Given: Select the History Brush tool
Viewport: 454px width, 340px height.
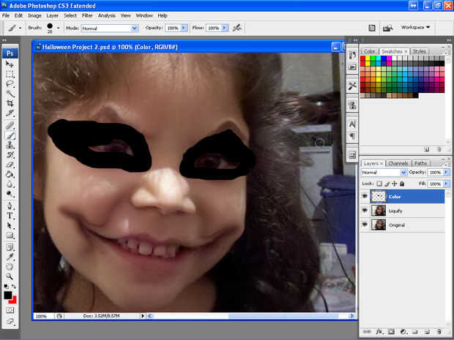Looking at the screenshot, I should [10, 155].
